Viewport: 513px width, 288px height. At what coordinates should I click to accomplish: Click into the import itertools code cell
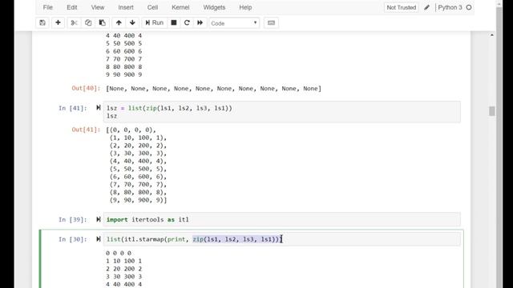pos(282,219)
